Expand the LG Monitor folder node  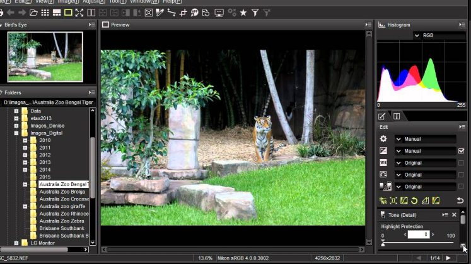(x=16, y=243)
